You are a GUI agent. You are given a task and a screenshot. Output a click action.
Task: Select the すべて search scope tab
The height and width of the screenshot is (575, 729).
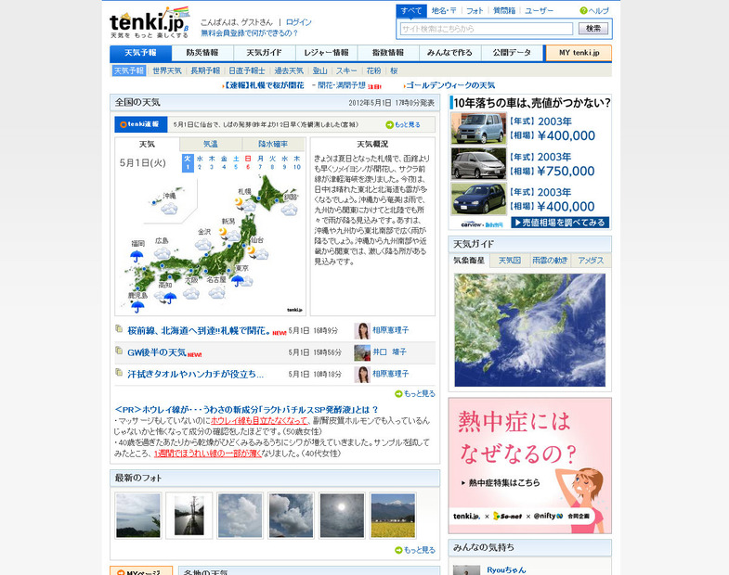click(411, 11)
